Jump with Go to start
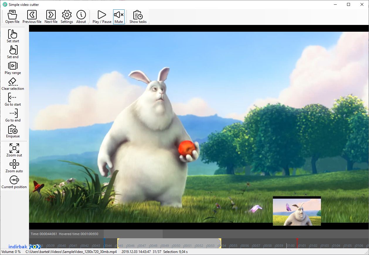The image size is (369, 255). pyautogui.click(x=13, y=99)
